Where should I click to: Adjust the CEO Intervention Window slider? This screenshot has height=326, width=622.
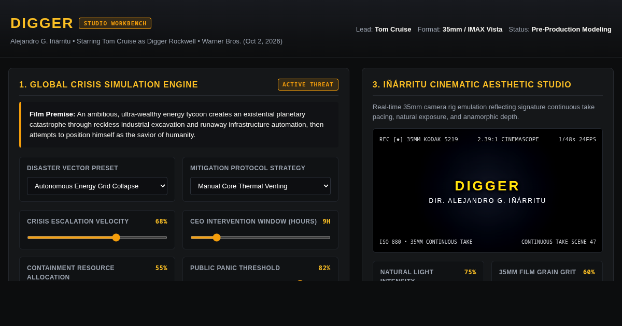[260, 238]
